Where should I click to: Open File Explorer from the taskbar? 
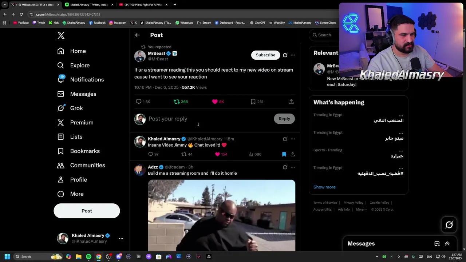pos(78,257)
